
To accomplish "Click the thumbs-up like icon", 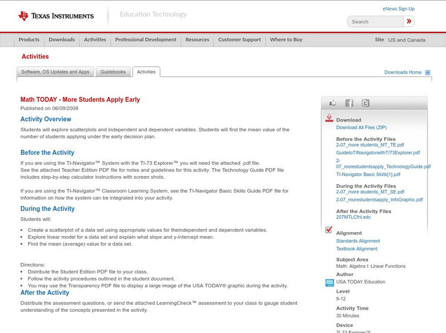I will click(x=332, y=103).
